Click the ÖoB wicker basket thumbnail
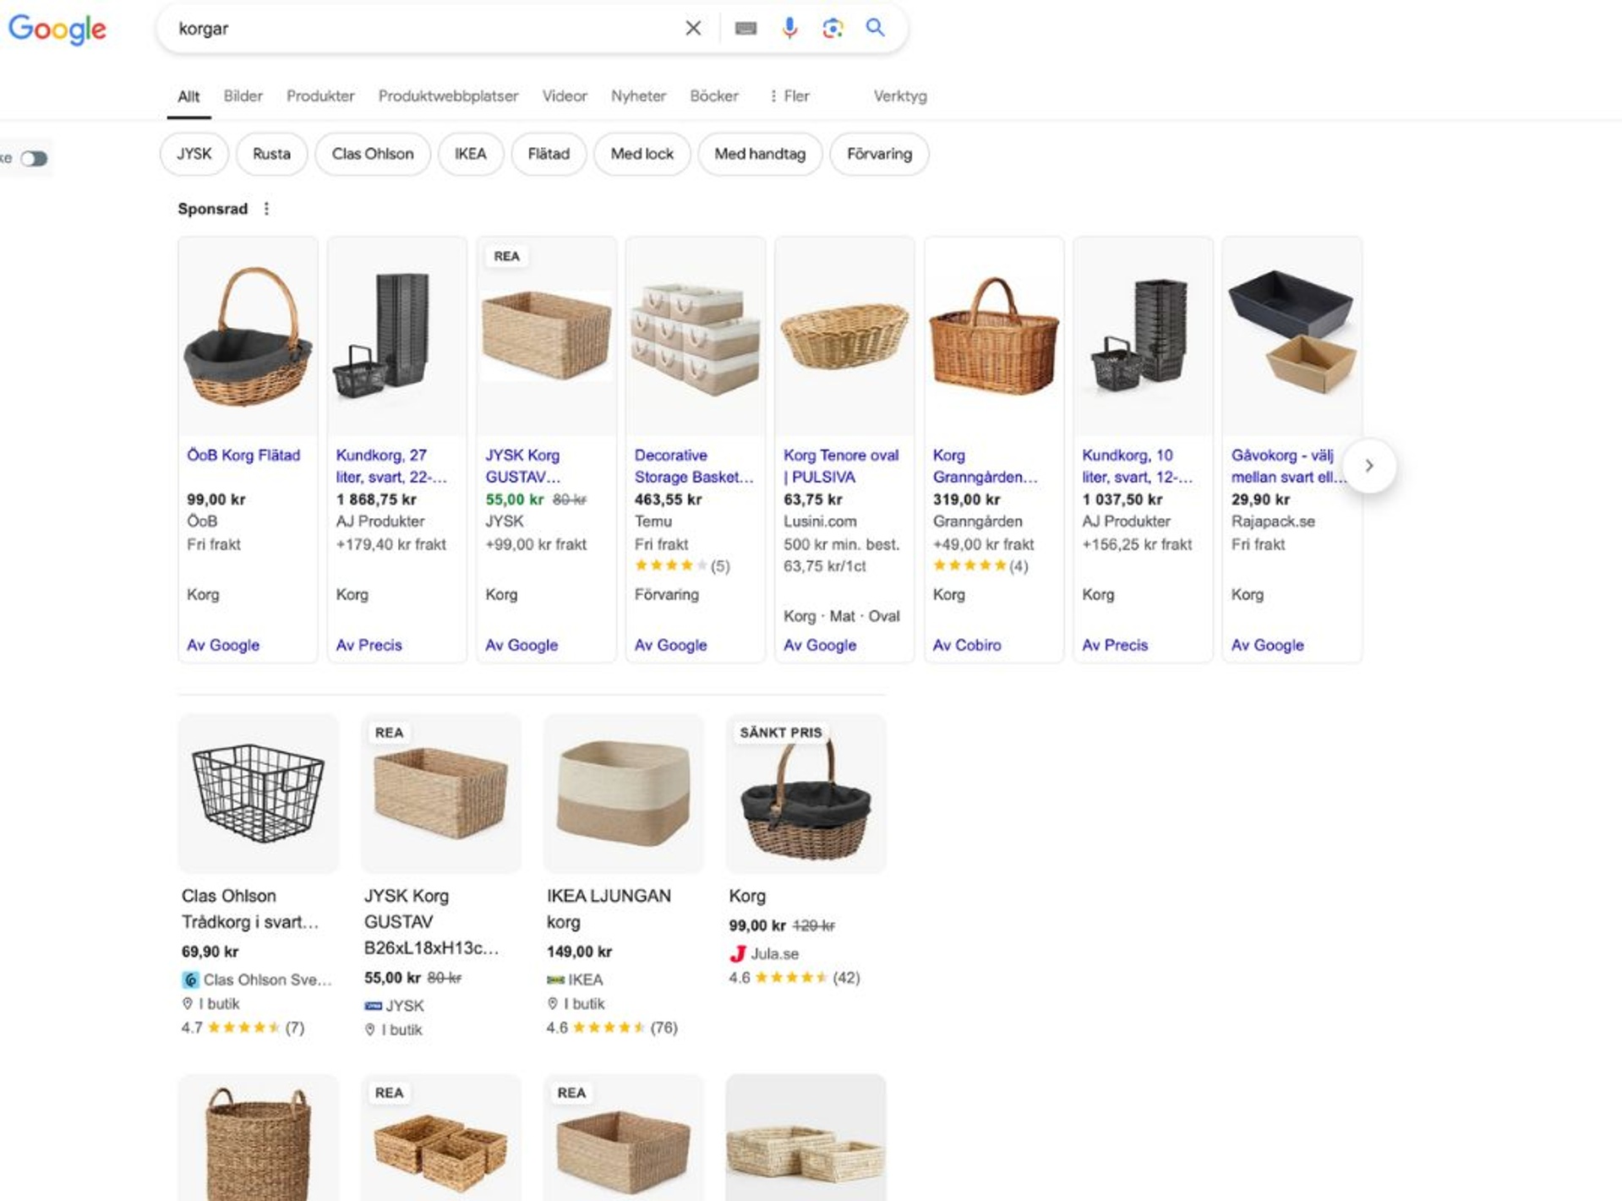 click(248, 337)
